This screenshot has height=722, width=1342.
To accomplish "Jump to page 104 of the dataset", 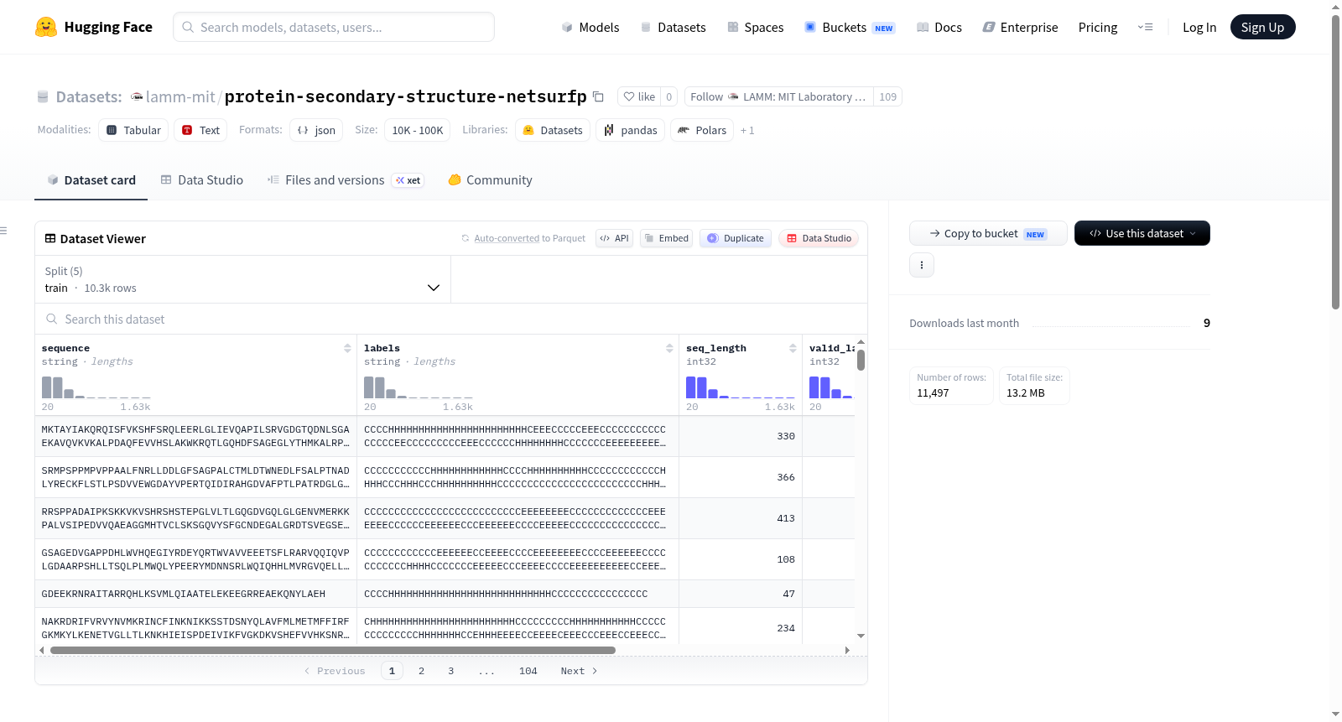I will pyautogui.click(x=528, y=671).
